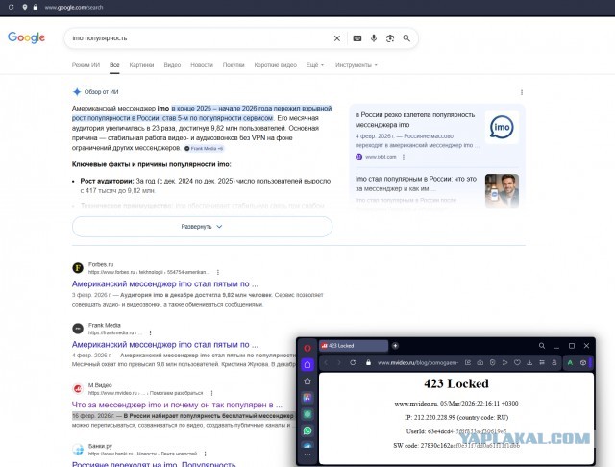Open the Forbes.ru result about imo messenger

164,284
